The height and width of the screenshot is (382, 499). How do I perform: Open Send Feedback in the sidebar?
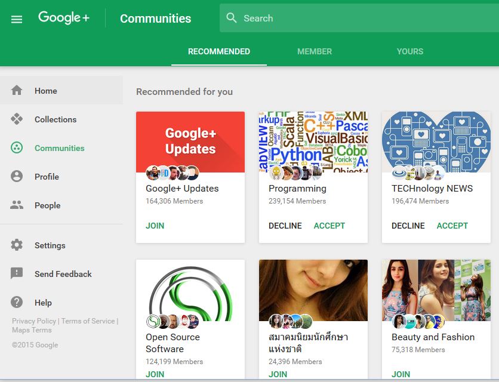click(x=61, y=274)
